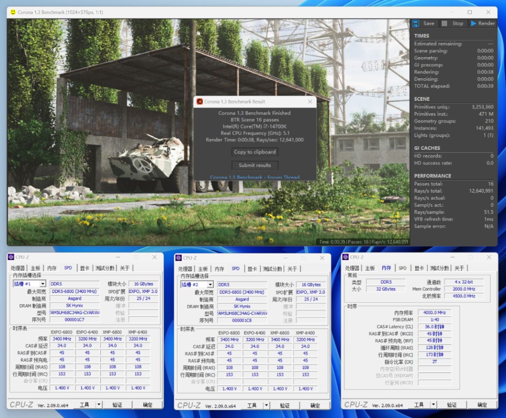Viewport: 506px width, 418px height.
Task: Click the CPU-Z icon in slot #2 window title
Action: pos(179,258)
